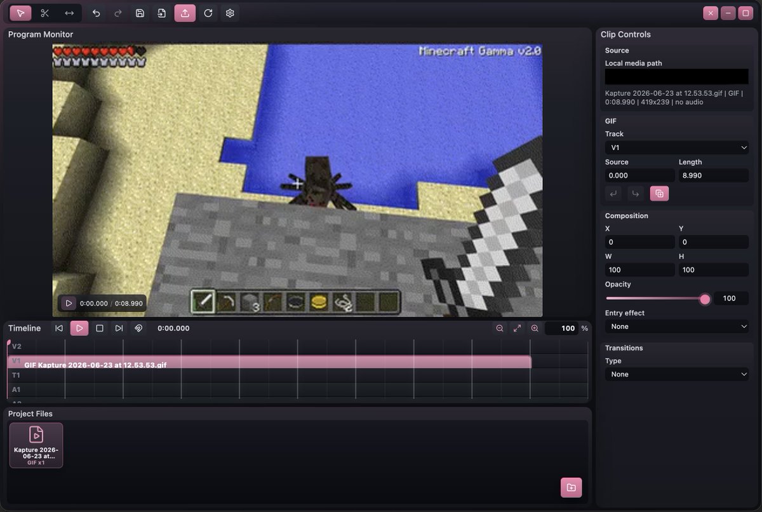The width and height of the screenshot is (762, 512).
Task: Open the Transitions Type dropdown
Action: click(676, 374)
